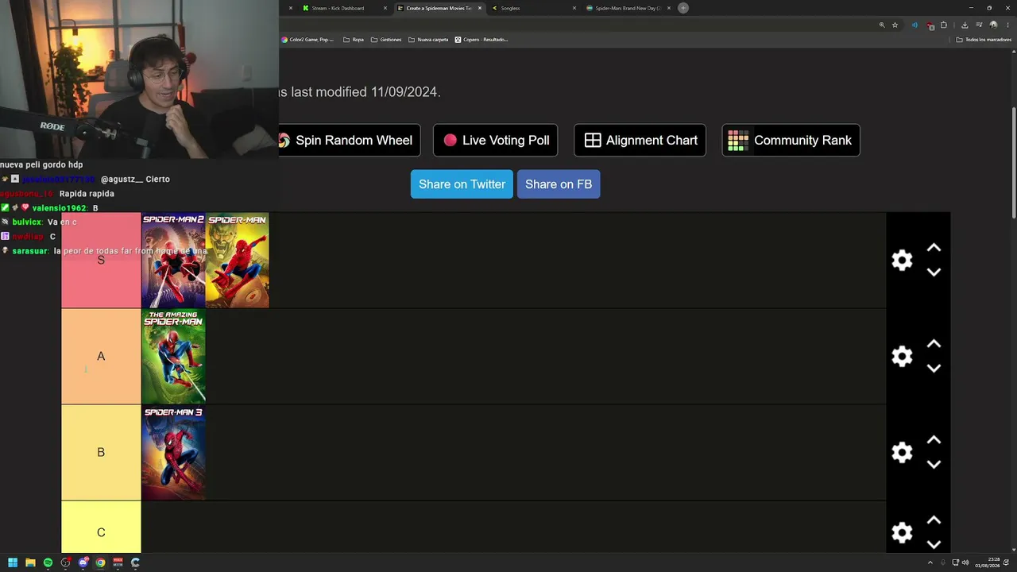
Task: Open OBS Studio from the taskbar
Action: click(65, 562)
